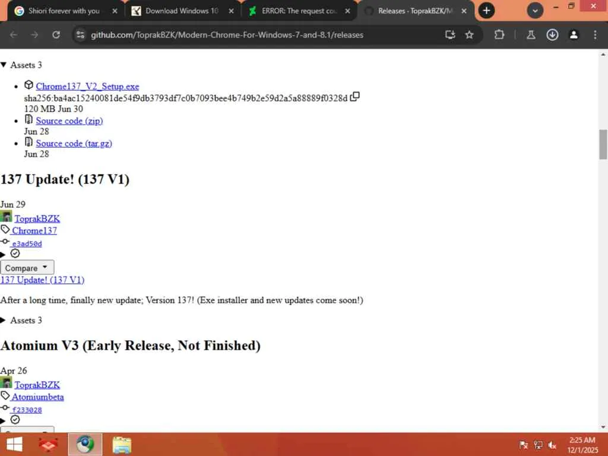608x456 pixels.
Task: Click ToprakBZK avatar under Atomium V3
Action: 6,383
